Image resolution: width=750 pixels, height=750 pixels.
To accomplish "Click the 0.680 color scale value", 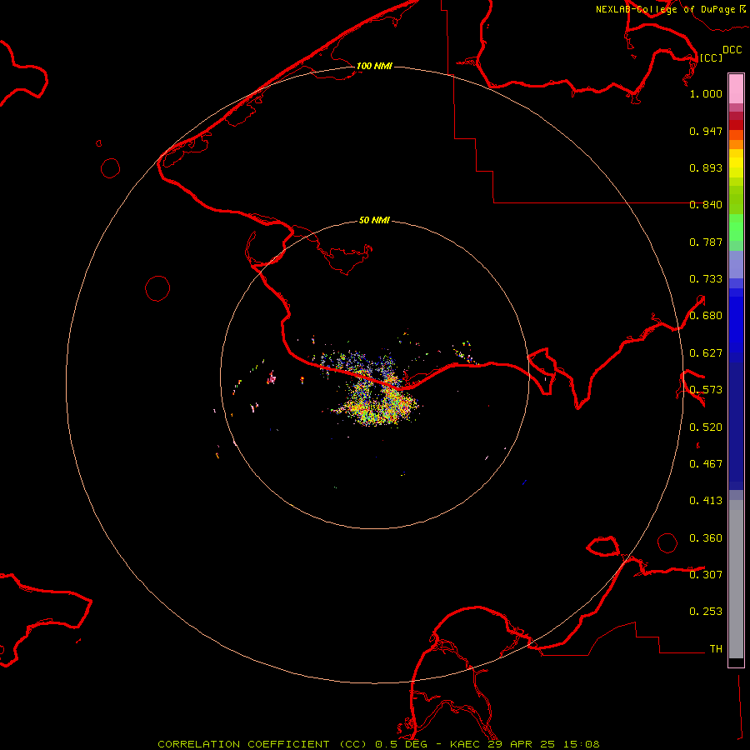I will (706, 316).
